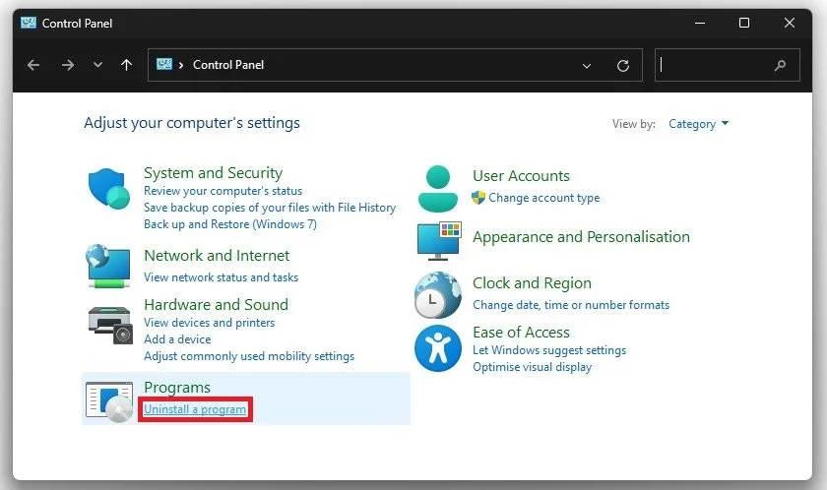Click the Forward arrow in navigation bar
Screen dimensions: 827x490
pyautogui.click(x=68, y=65)
